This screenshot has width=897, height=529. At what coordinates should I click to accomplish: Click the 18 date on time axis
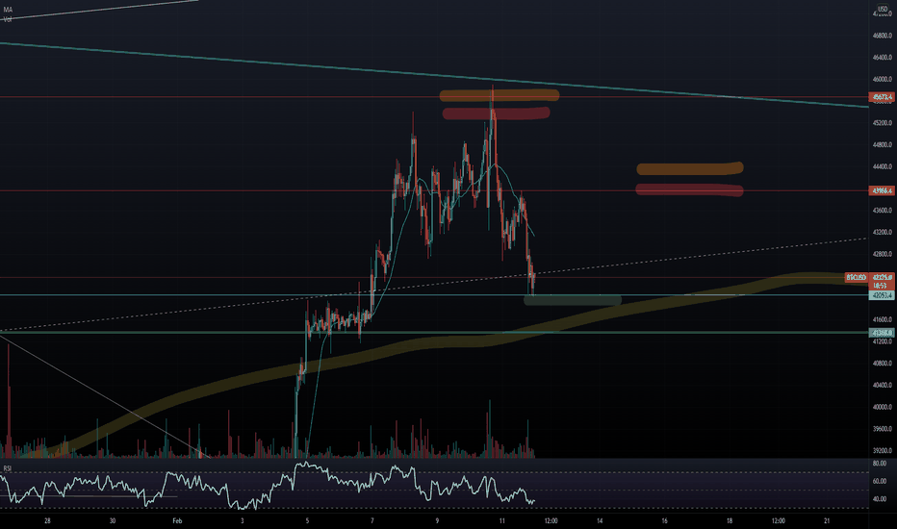(x=730, y=521)
